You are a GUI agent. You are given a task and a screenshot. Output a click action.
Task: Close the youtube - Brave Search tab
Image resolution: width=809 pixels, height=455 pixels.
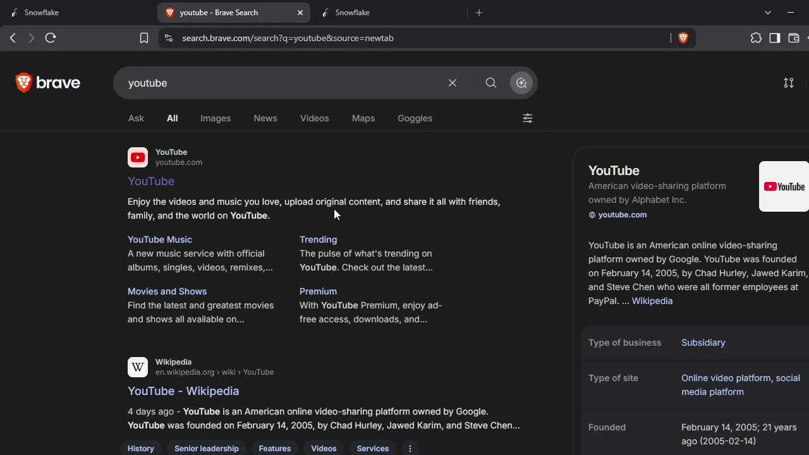pos(300,13)
